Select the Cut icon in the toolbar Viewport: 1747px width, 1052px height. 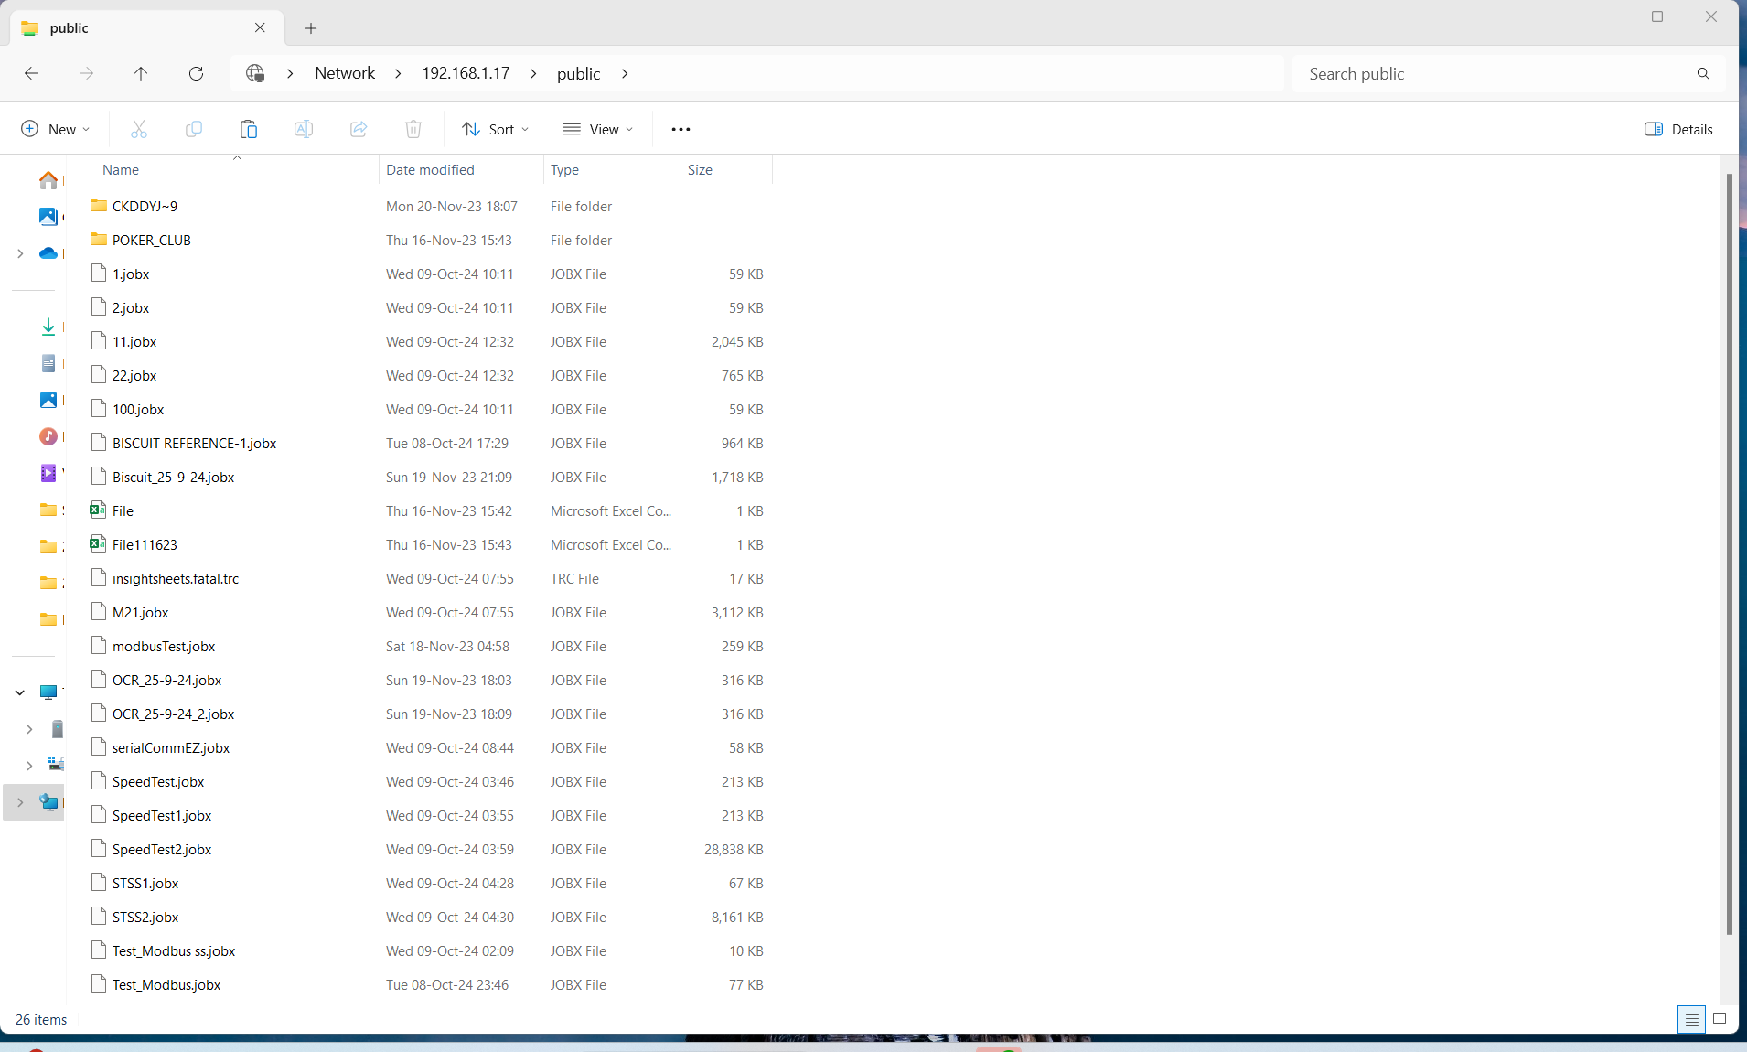pyautogui.click(x=138, y=129)
